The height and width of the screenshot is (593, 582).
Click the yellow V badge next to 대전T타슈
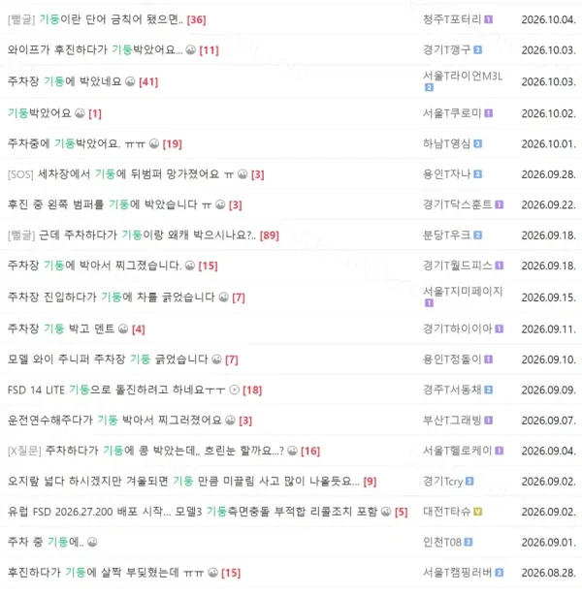pos(478,512)
